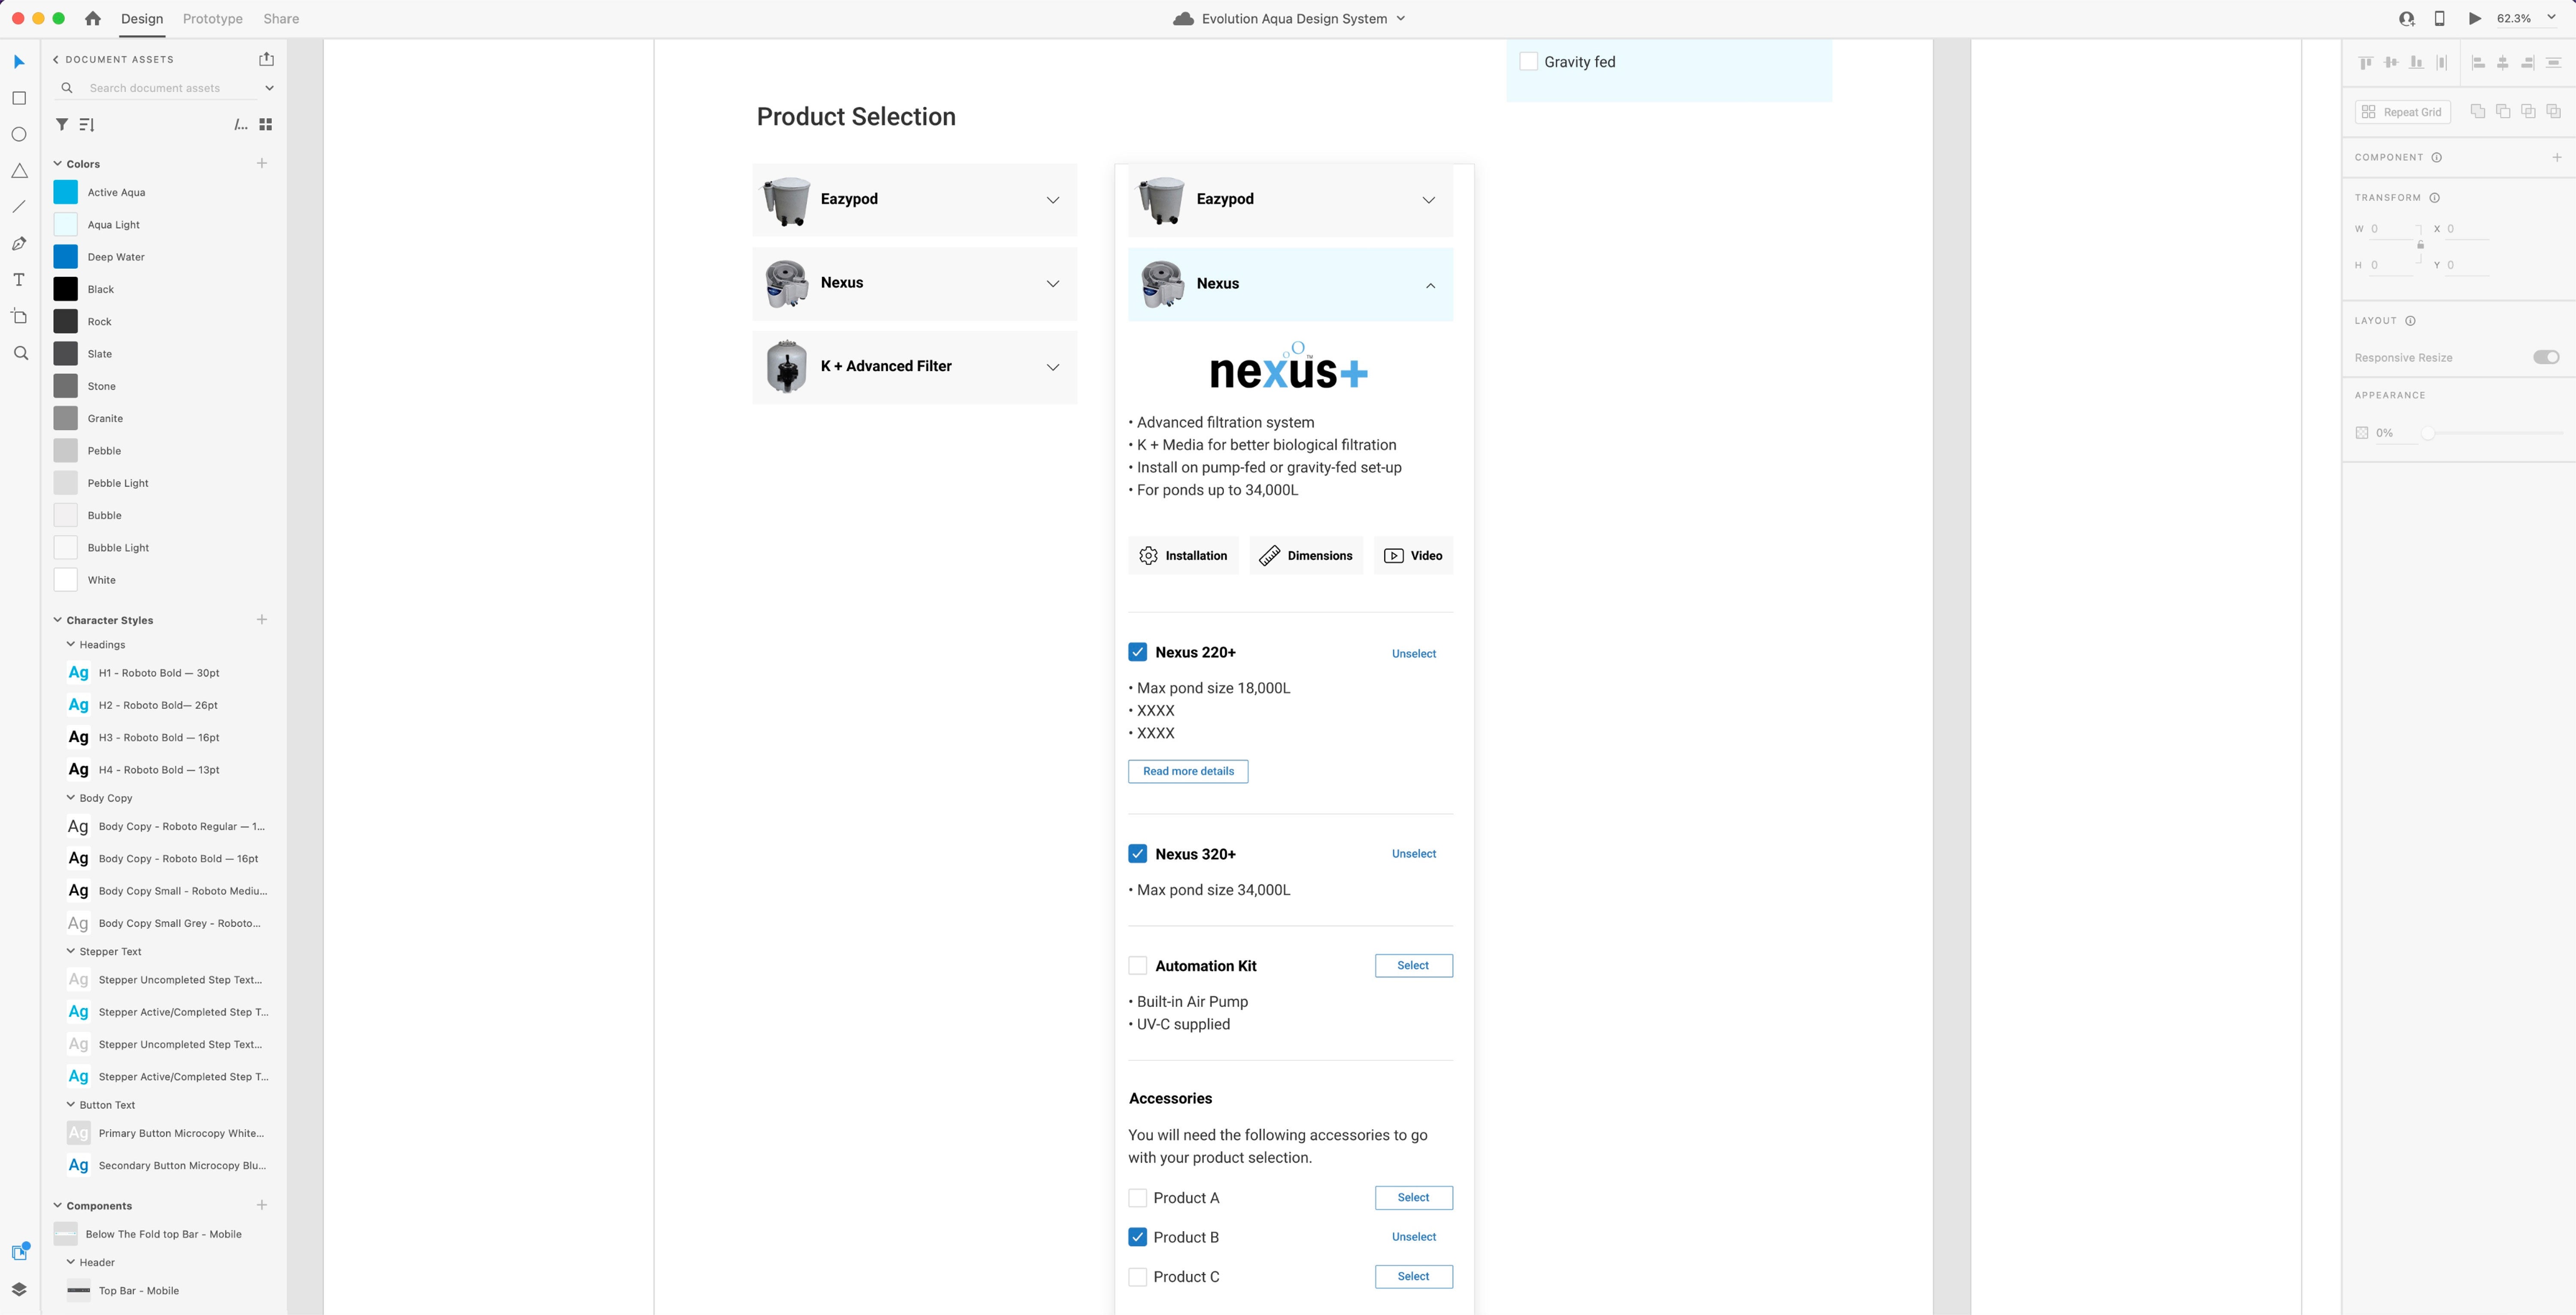Open the Share tab
This screenshot has width=2576, height=1315.
click(x=281, y=19)
